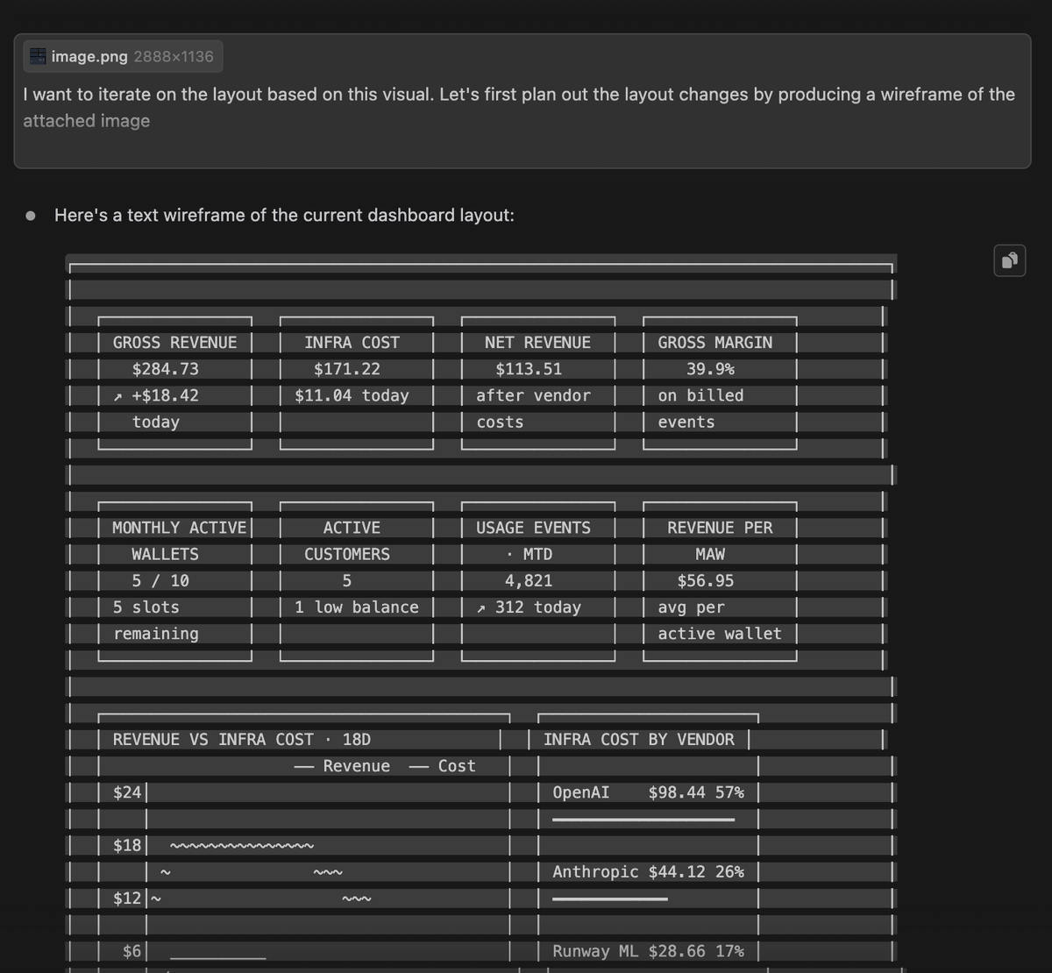1052x973 pixels.
Task: Click the '$11.04 today' text
Action: coord(352,395)
